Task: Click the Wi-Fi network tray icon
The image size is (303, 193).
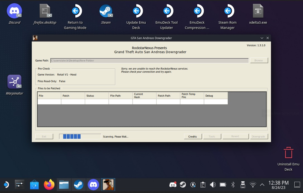Action: pyautogui.click(x=253, y=185)
